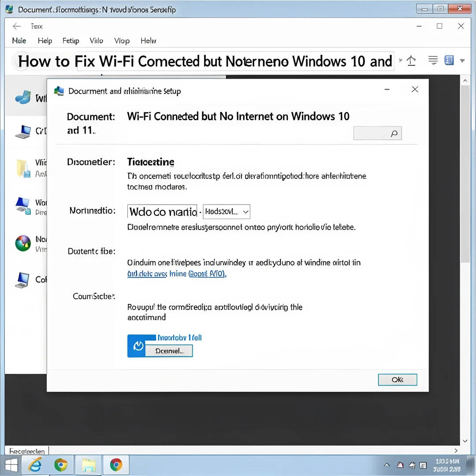Open the Hods20M dropdown
476x476 pixels.
click(x=227, y=212)
